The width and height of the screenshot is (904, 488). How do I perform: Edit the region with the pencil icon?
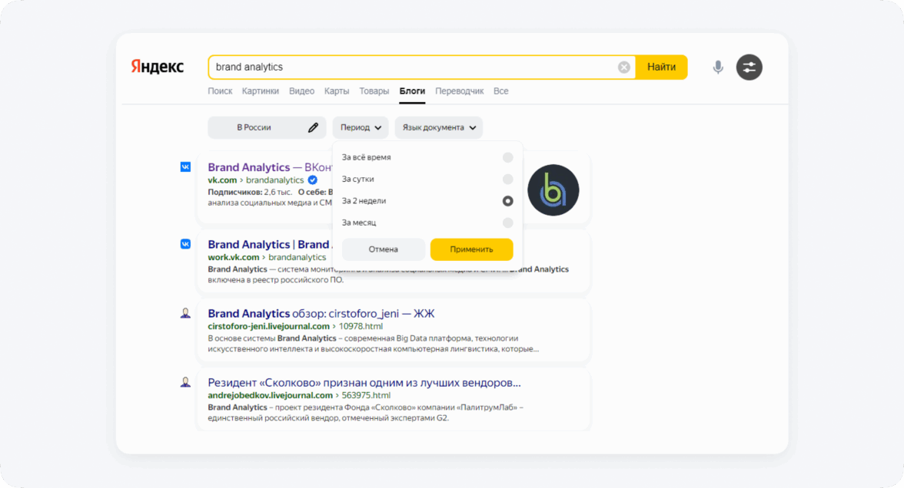coord(313,127)
